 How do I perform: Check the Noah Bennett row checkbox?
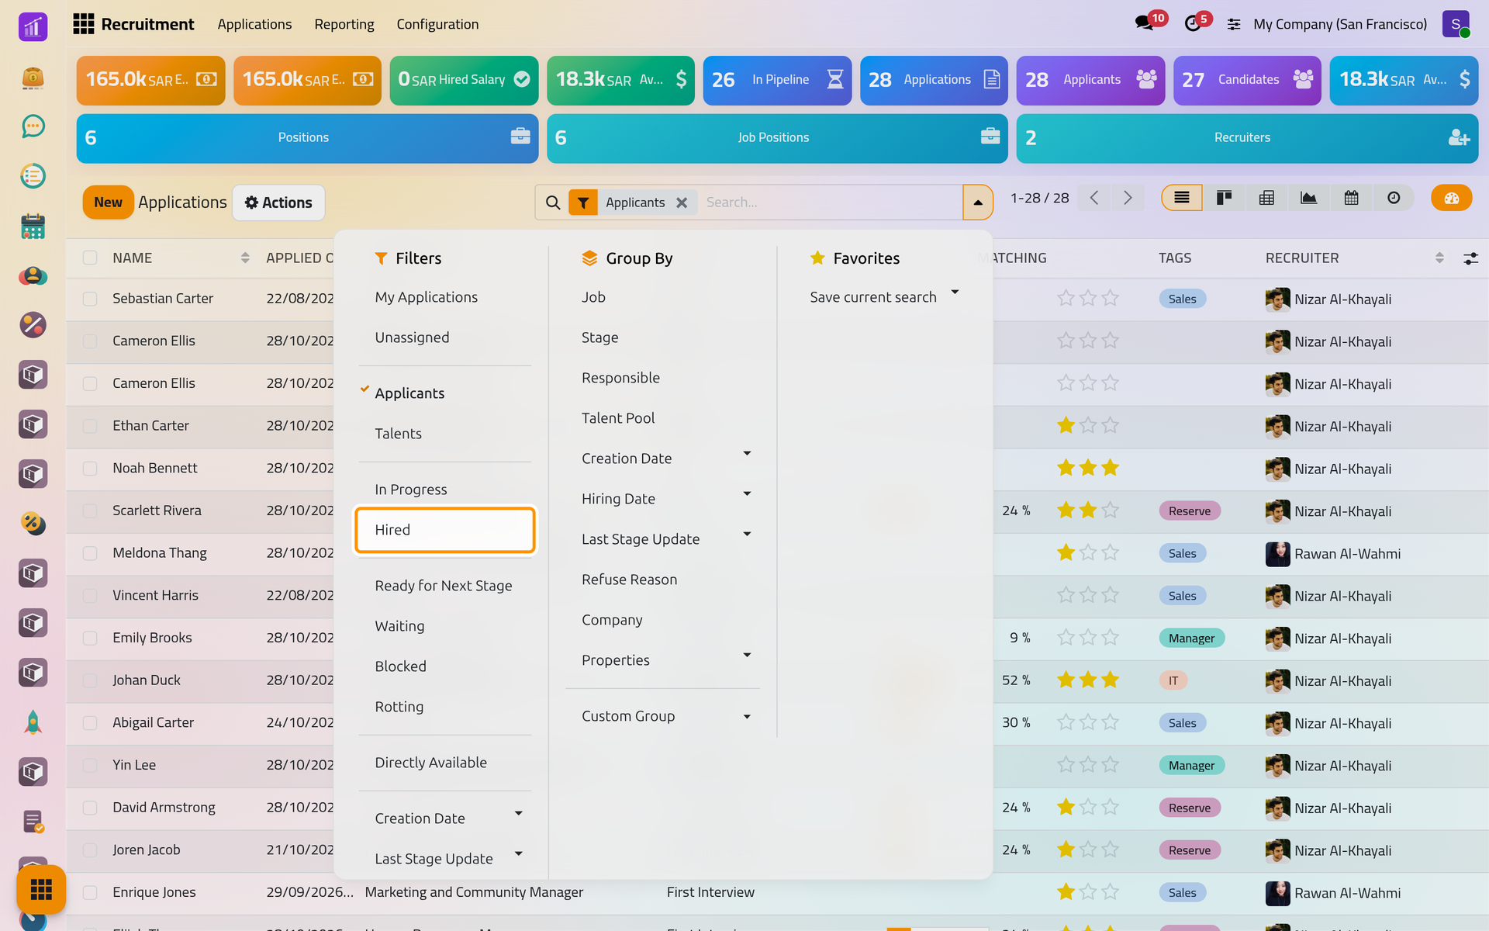coord(90,469)
